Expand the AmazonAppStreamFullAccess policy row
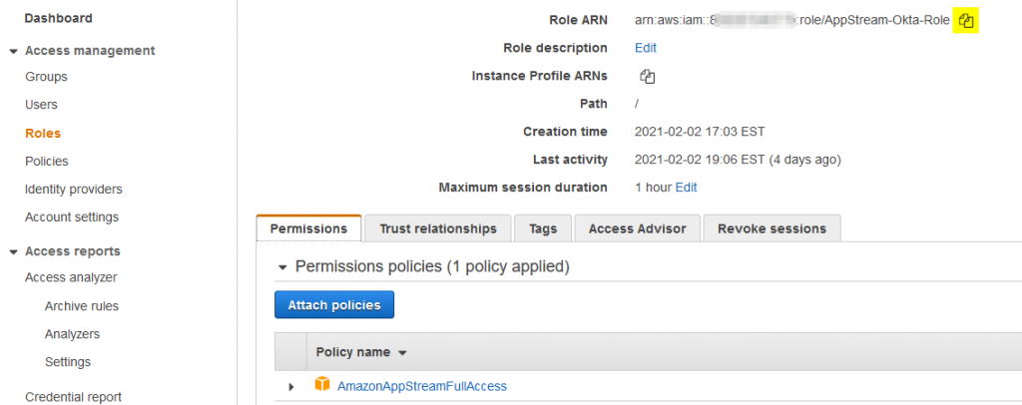1022x405 pixels. click(x=291, y=387)
